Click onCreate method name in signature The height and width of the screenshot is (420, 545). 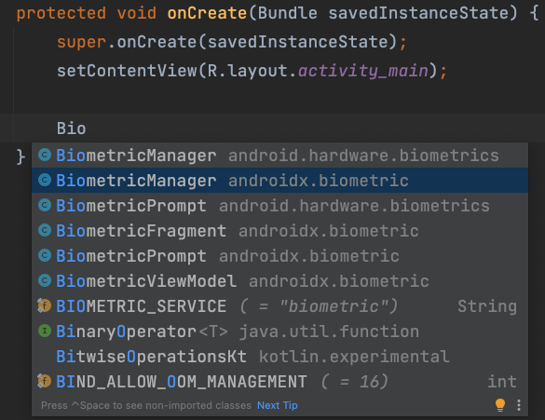pos(207,13)
